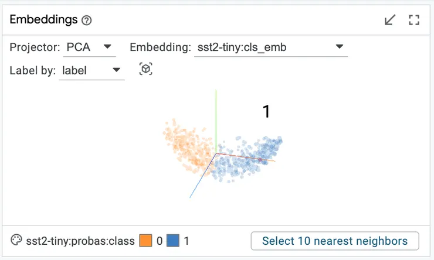Expand the Label by dropdown
Screen dimensions: 434x260
point(91,71)
